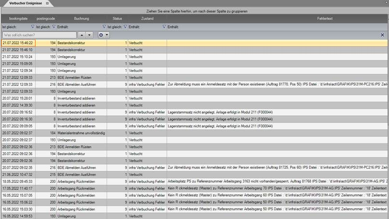The image size is (389, 219).
Task: Expand the dropdown arrow beside the gear
Action: [107, 35]
